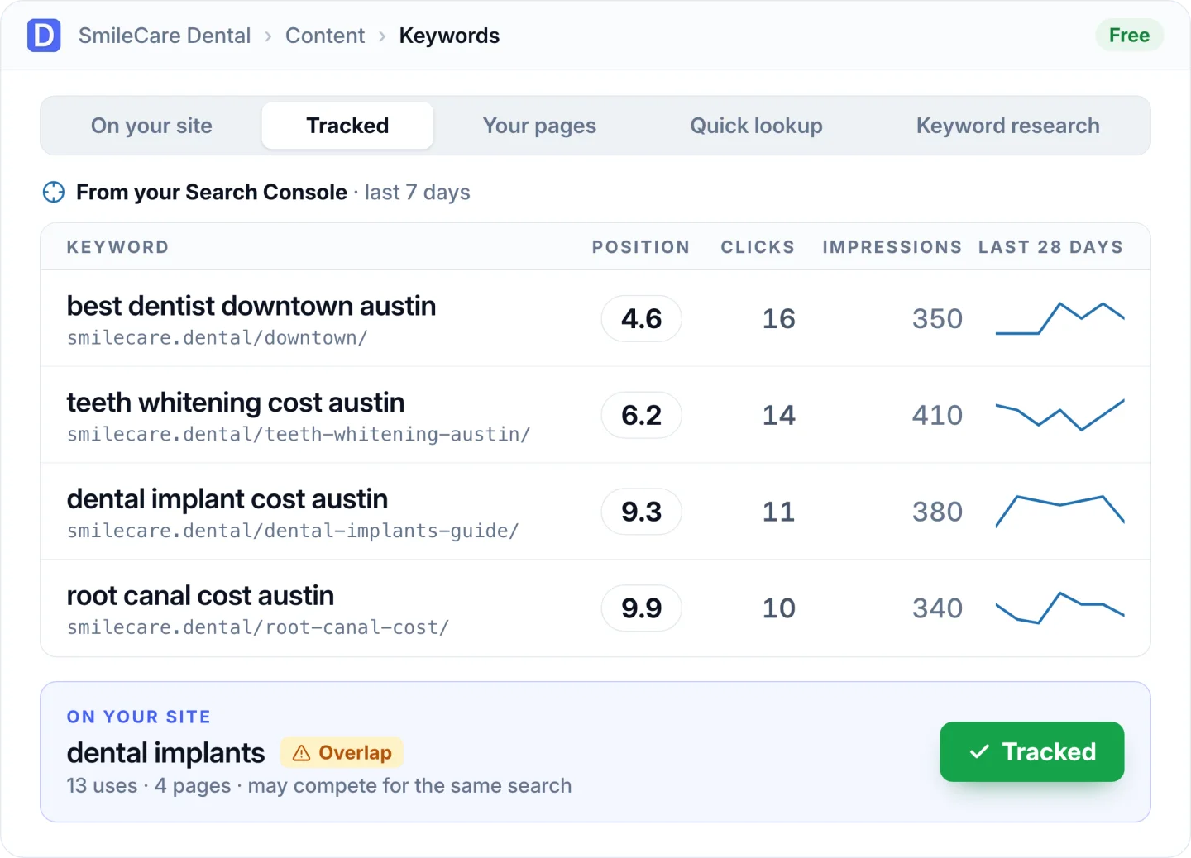Image resolution: width=1191 pixels, height=858 pixels.
Task: Click the Overlap warning badge
Action: tap(342, 753)
